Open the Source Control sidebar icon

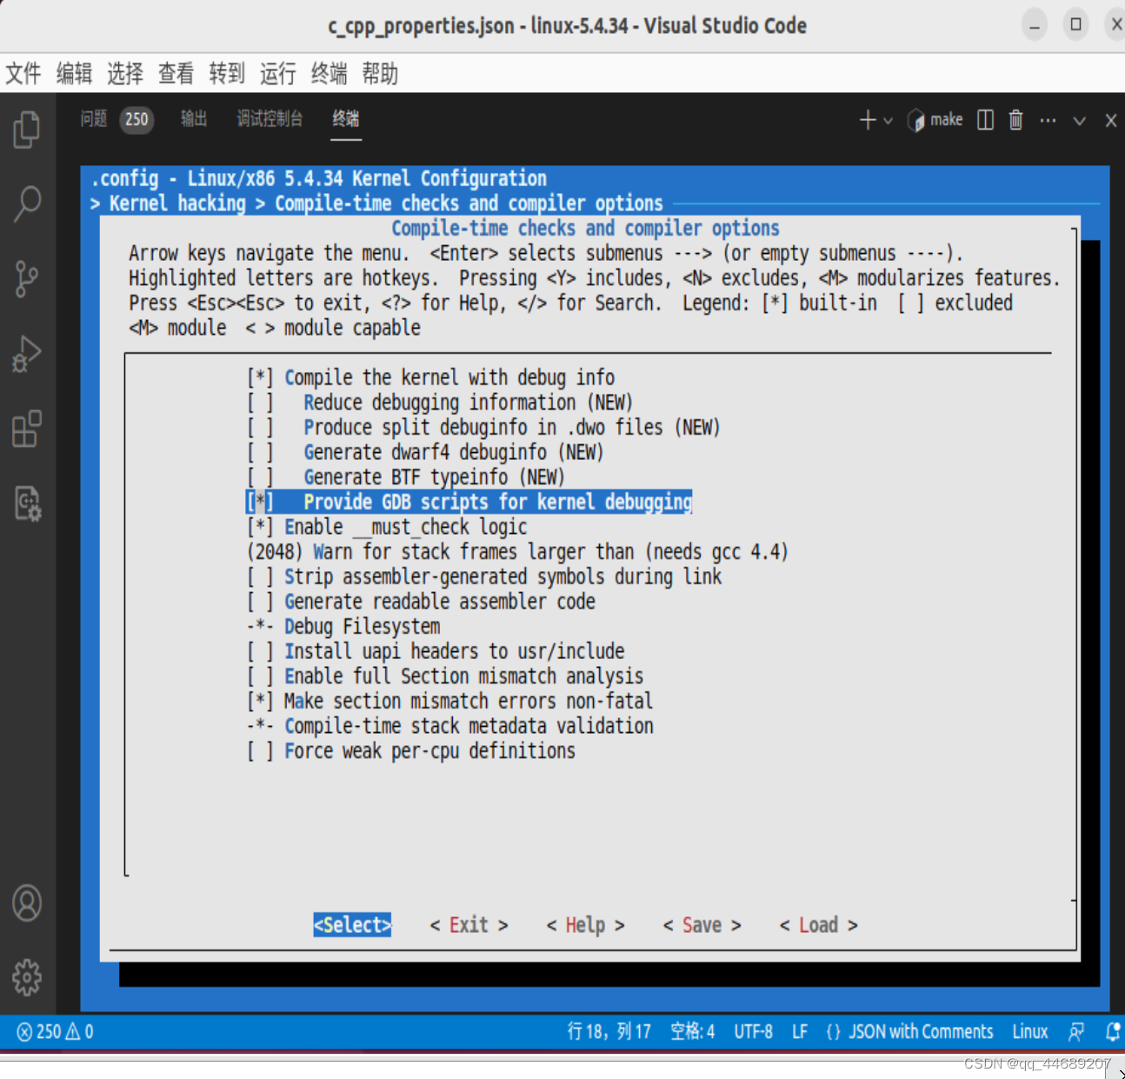pyautogui.click(x=27, y=278)
